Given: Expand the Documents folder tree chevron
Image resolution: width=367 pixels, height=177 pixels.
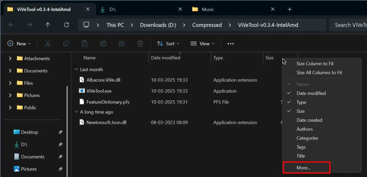Looking at the screenshot, I should [x=10, y=71].
